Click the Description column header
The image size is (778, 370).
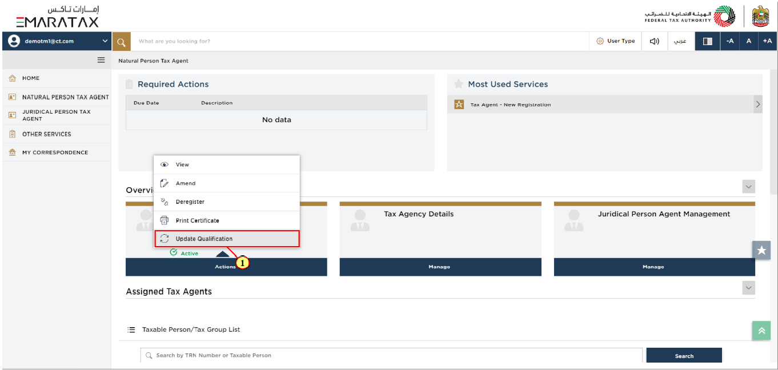[x=217, y=103]
